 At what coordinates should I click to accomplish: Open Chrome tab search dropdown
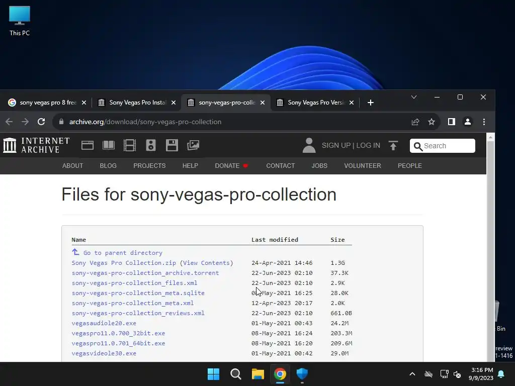tap(414, 97)
